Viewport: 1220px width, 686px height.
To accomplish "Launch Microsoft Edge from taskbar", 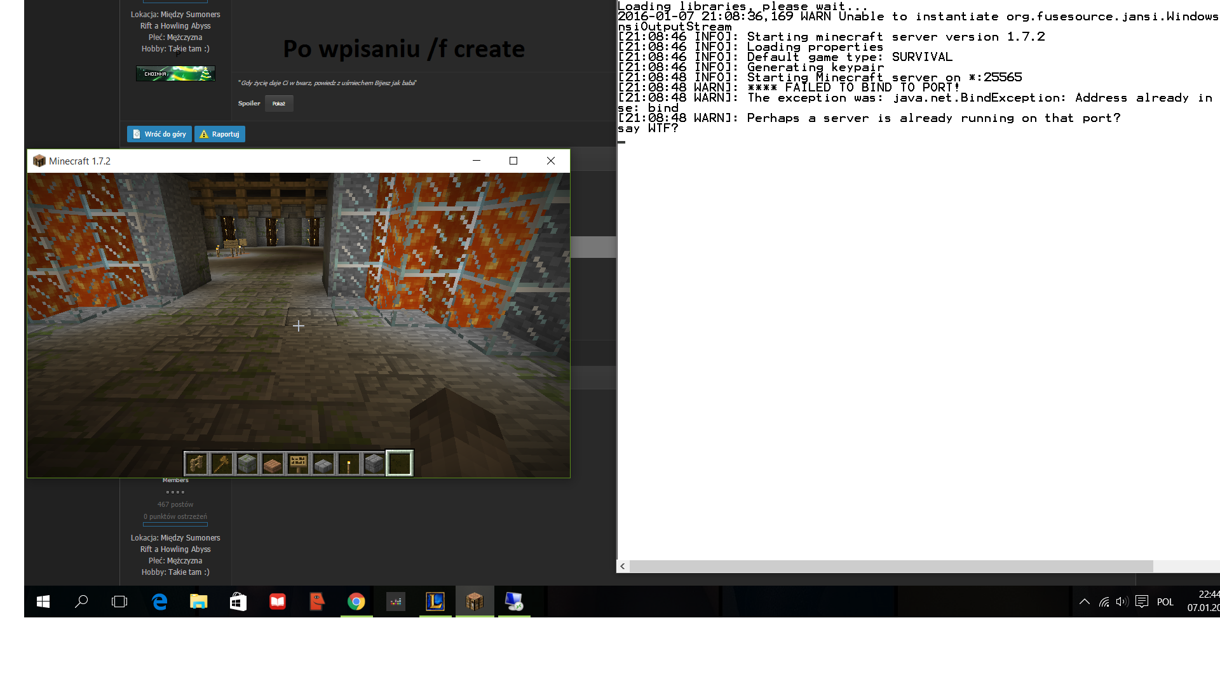I will [159, 602].
